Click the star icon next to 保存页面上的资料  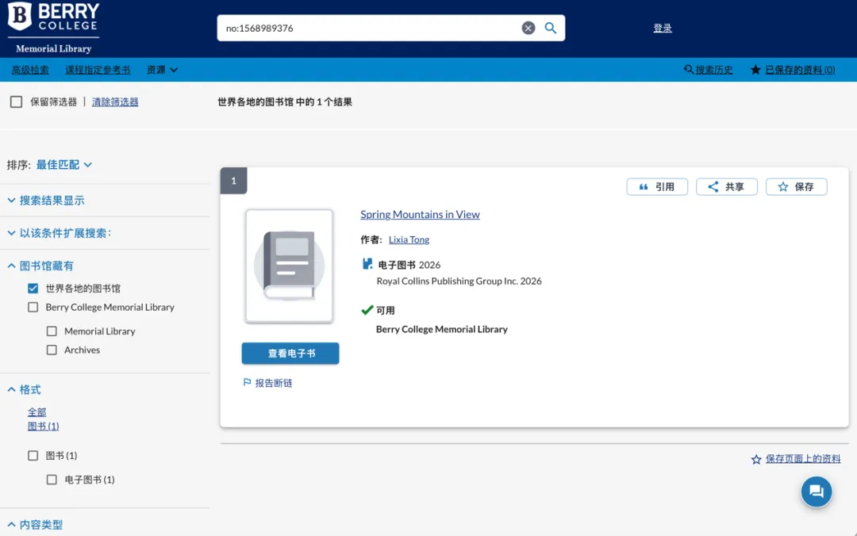coord(756,459)
